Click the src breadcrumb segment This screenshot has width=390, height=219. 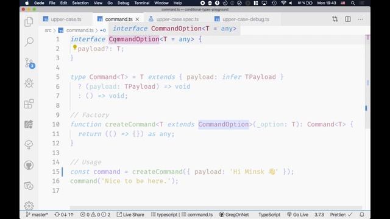[48, 30]
